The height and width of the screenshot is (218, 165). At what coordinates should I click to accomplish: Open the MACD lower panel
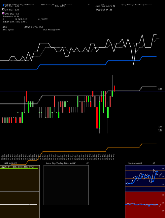20,205
